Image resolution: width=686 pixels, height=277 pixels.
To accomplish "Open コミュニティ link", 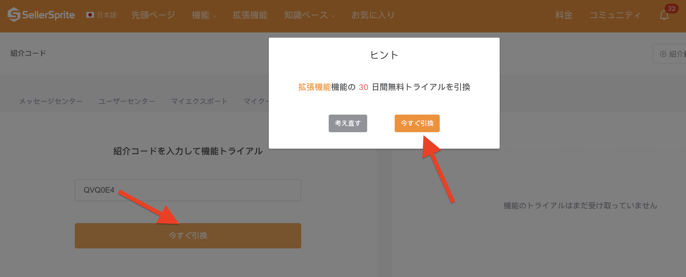I will point(615,15).
